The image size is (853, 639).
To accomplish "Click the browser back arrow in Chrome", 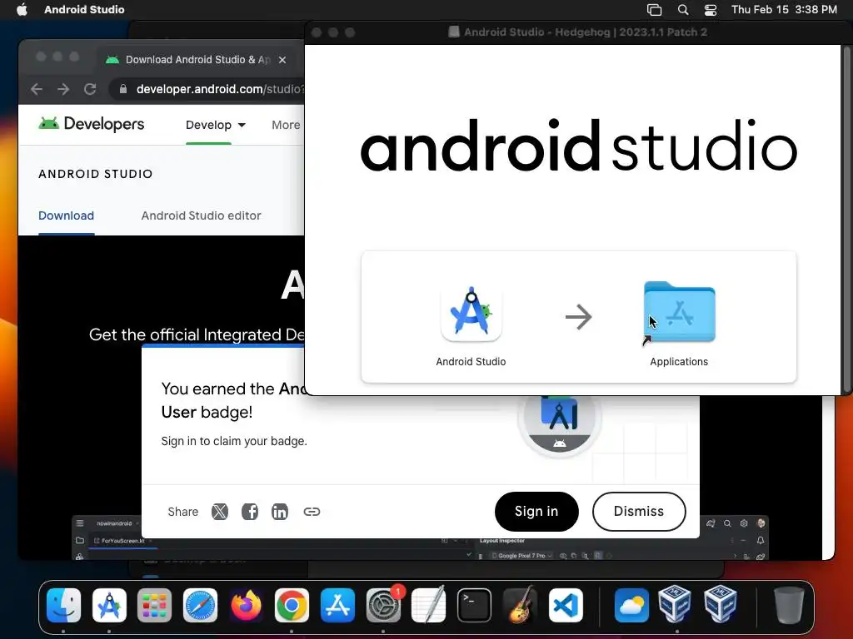I will click(x=37, y=89).
